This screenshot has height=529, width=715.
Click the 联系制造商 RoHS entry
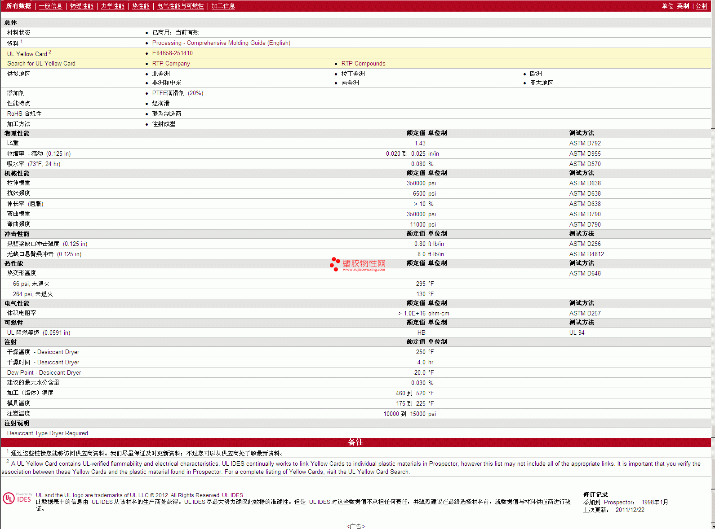click(x=167, y=114)
